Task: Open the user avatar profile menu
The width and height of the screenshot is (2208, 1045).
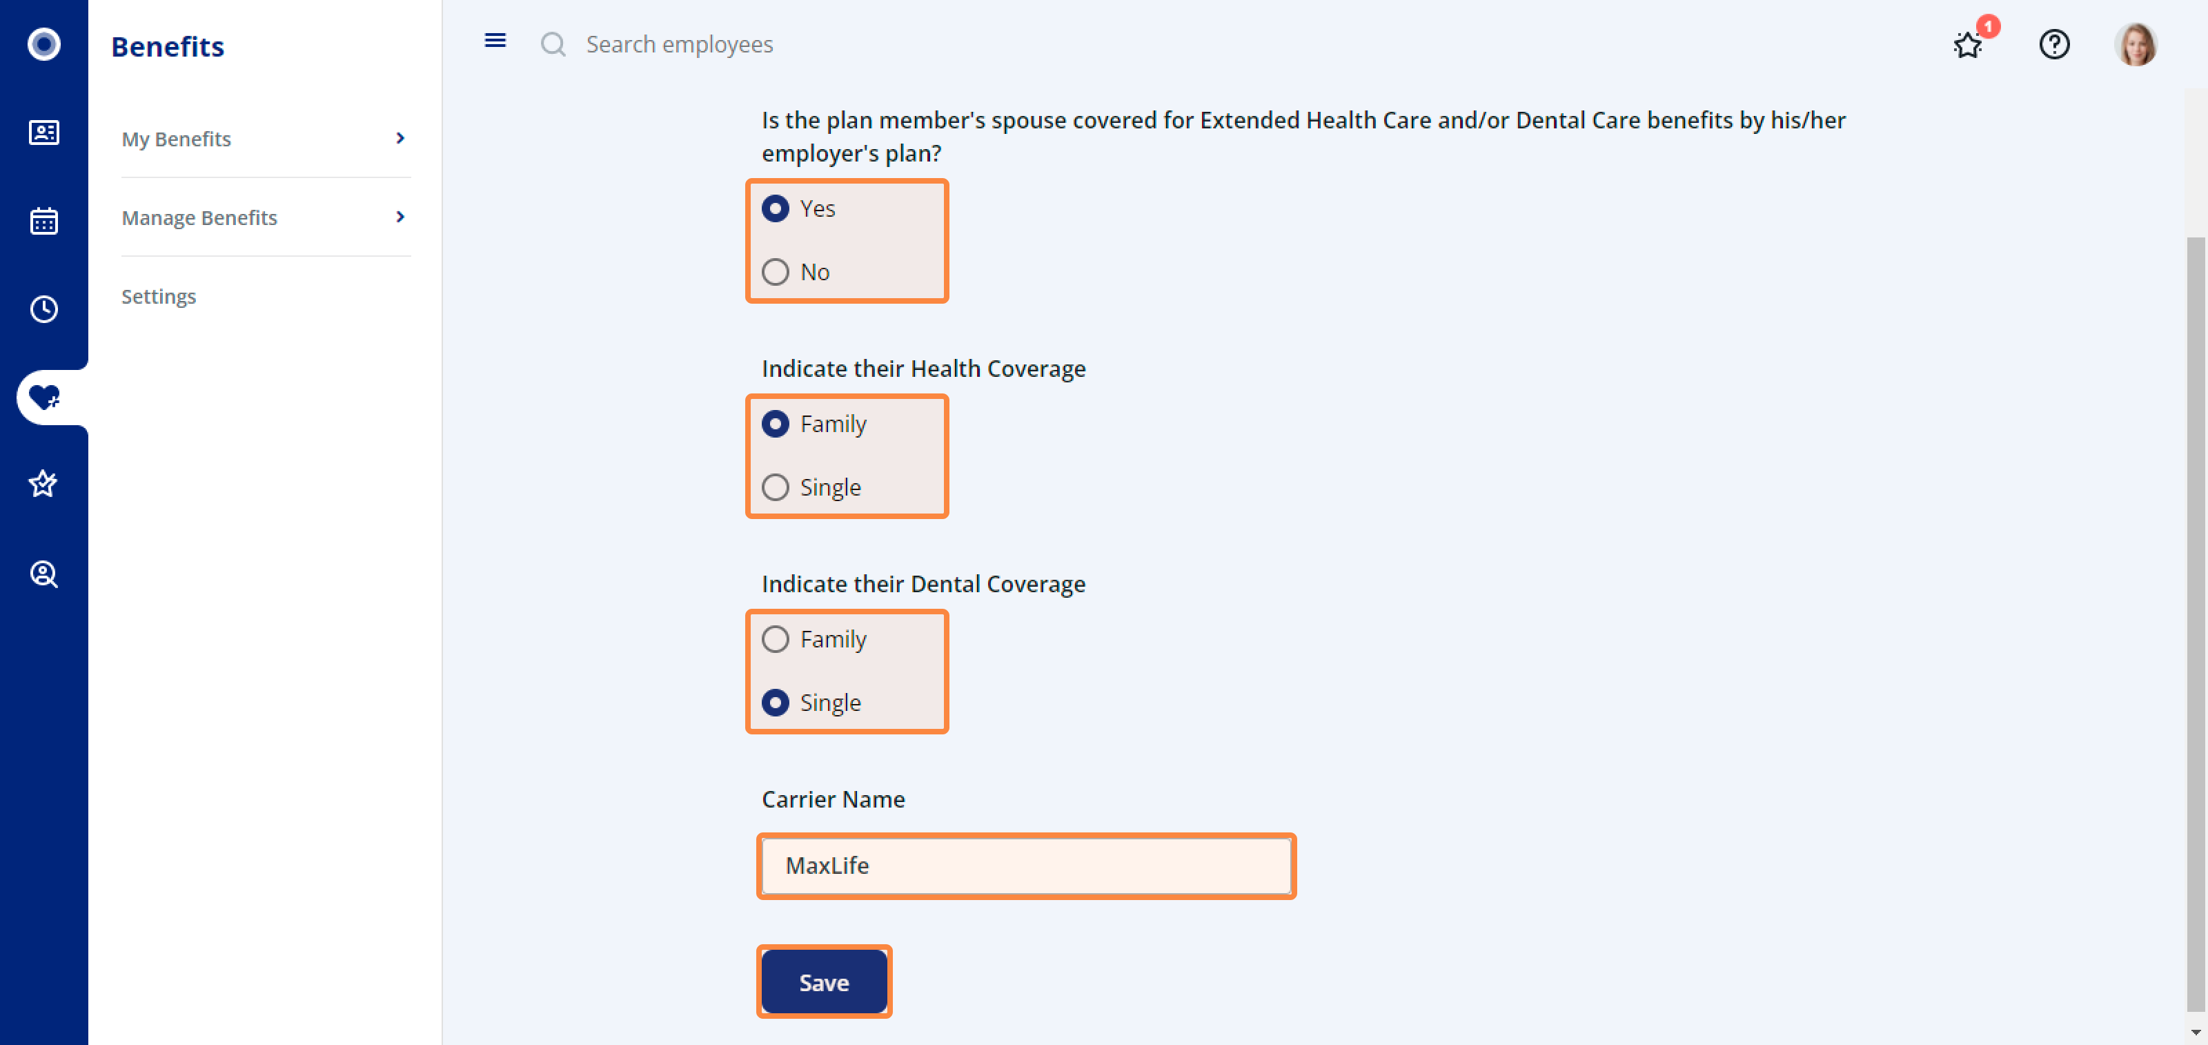Action: pyautogui.click(x=2136, y=43)
